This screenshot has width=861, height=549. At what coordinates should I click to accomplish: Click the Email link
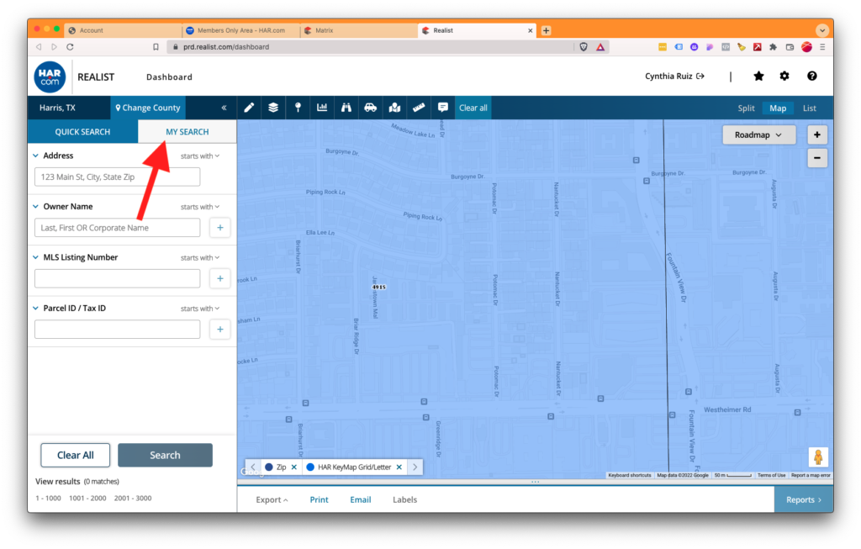pyautogui.click(x=360, y=499)
